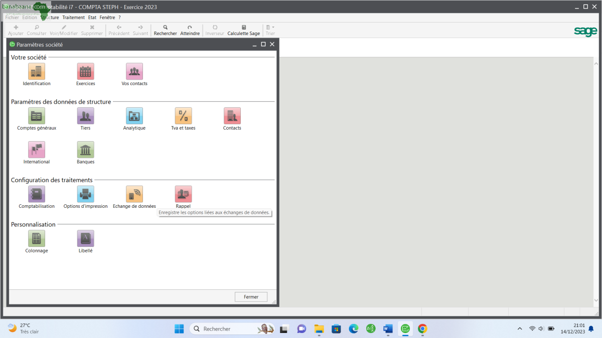The image size is (602, 338).
Task: Open the International flags icon
Action: coord(37,150)
